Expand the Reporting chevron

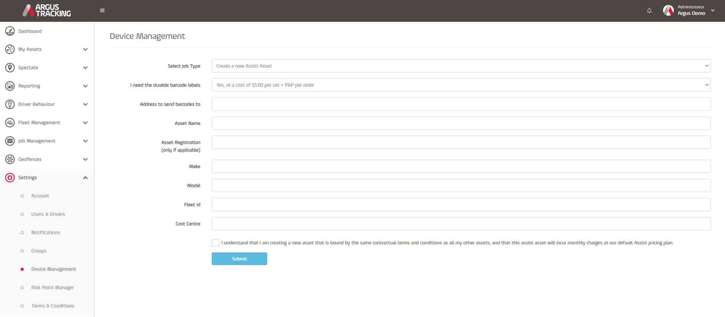85,86
